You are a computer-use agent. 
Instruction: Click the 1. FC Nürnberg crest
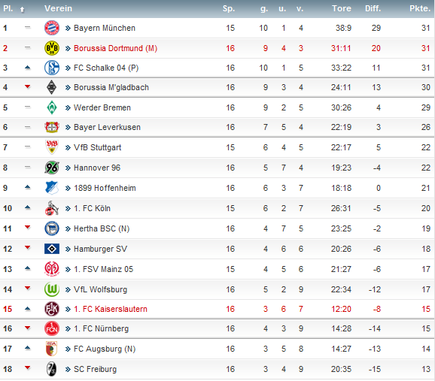52,328
